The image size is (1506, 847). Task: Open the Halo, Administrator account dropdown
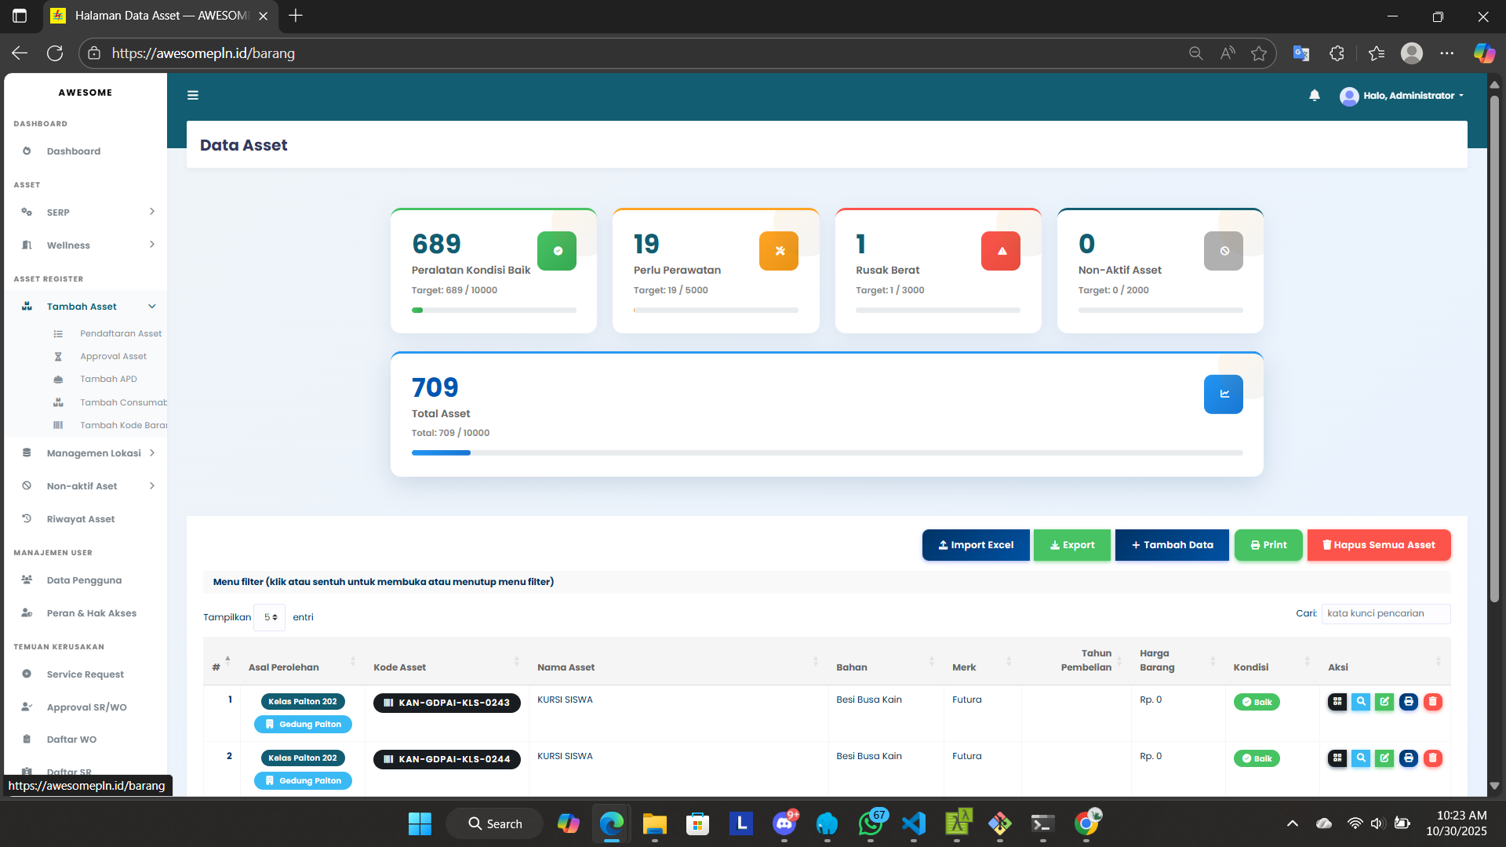click(1402, 96)
